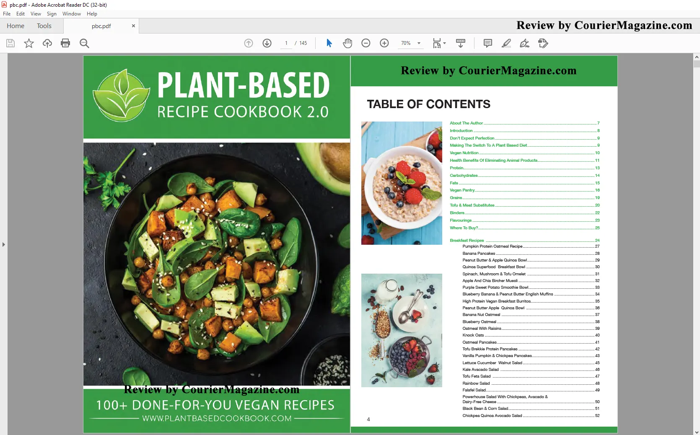Open 'Breakfast Recipes' contents link

coord(525,241)
